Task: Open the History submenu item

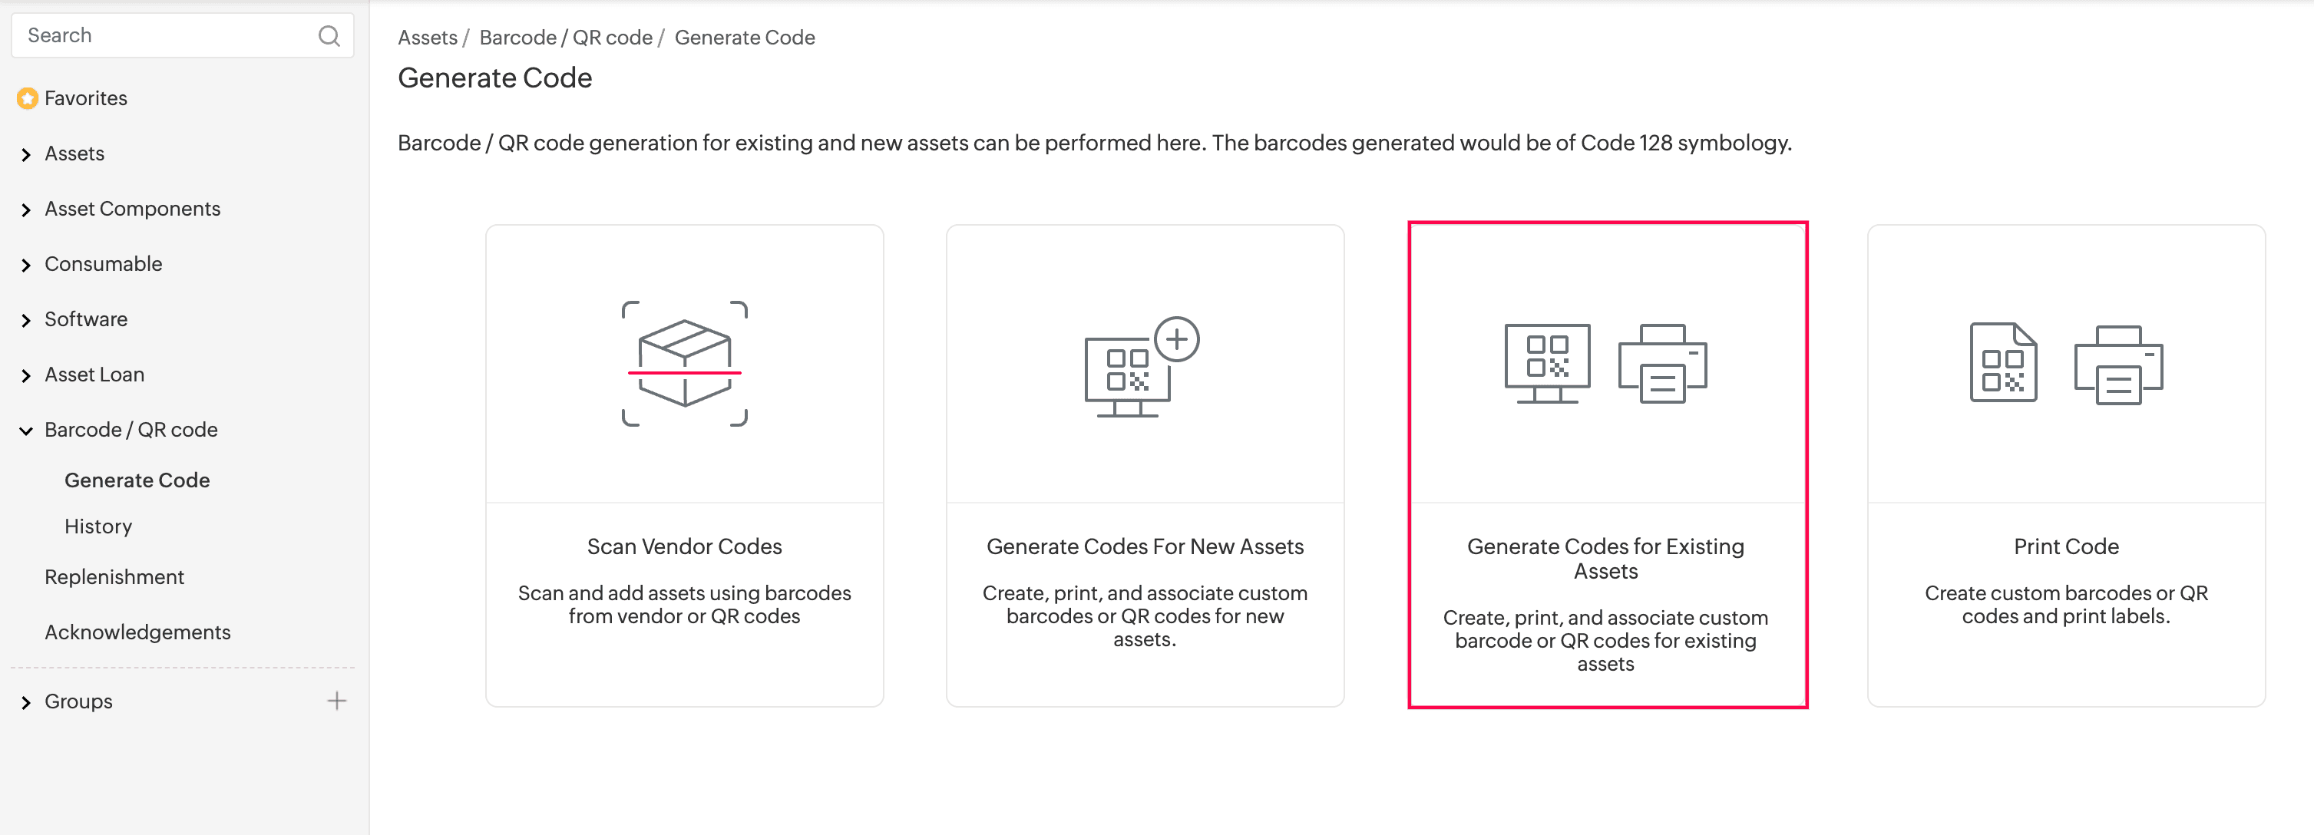Action: tap(98, 526)
